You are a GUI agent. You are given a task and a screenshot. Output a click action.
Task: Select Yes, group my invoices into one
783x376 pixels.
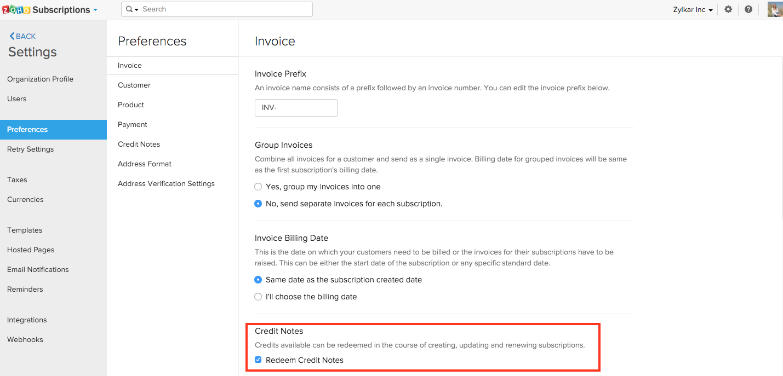pyautogui.click(x=258, y=187)
